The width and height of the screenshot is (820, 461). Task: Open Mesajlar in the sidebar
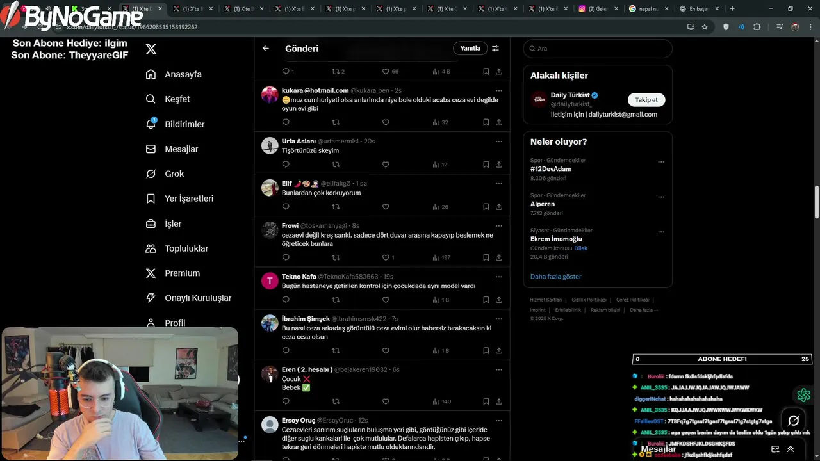pyautogui.click(x=172, y=149)
